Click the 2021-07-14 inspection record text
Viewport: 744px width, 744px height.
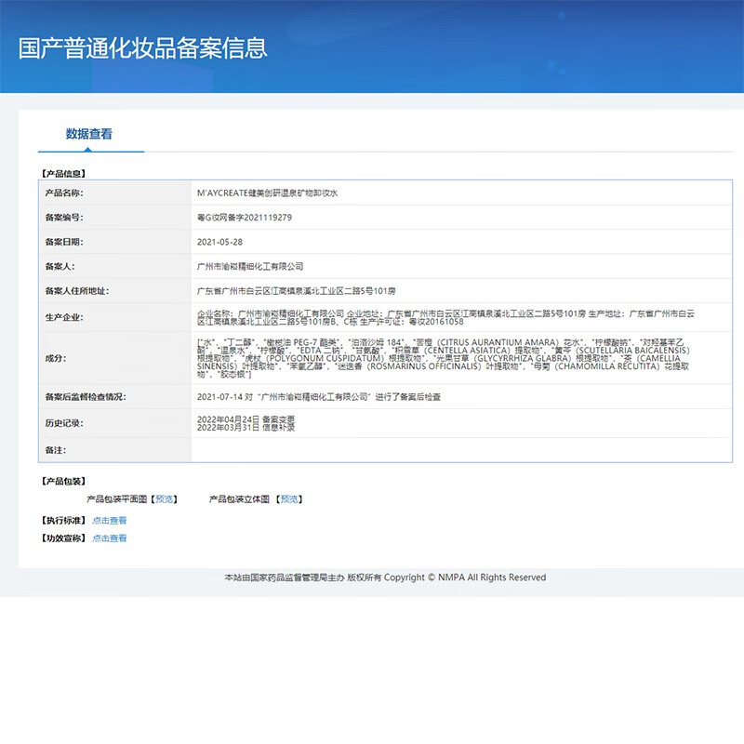(319, 397)
